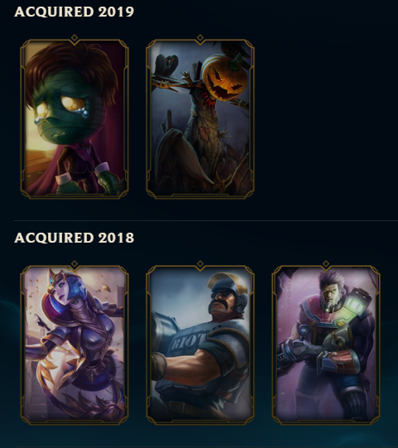The height and width of the screenshot is (448, 398).
Task: Click the diamond ornament above the Riot squad card
Action: 200,263
